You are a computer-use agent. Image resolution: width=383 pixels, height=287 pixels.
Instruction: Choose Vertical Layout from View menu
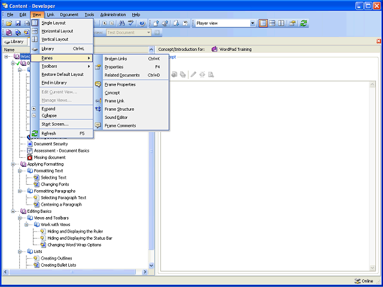(62, 39)
